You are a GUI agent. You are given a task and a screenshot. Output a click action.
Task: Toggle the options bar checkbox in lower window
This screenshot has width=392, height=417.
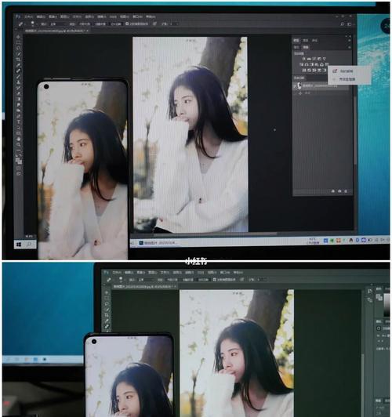coord(214,280)
